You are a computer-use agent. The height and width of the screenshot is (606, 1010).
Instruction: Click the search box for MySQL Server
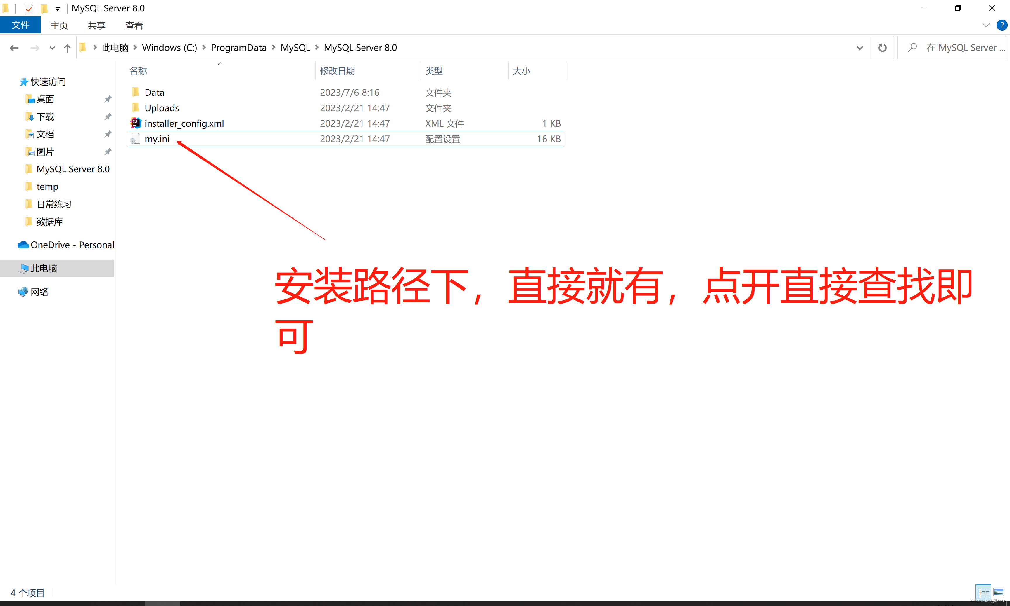pyautogui.click(x=952, y=48)
